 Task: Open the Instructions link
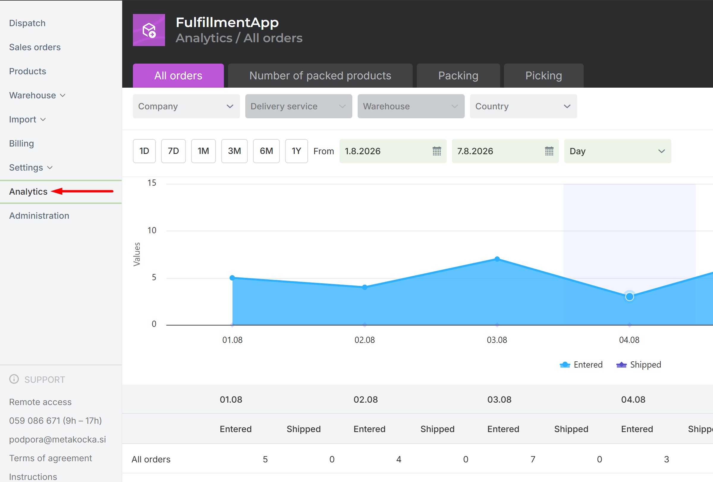tap(33, 477)
